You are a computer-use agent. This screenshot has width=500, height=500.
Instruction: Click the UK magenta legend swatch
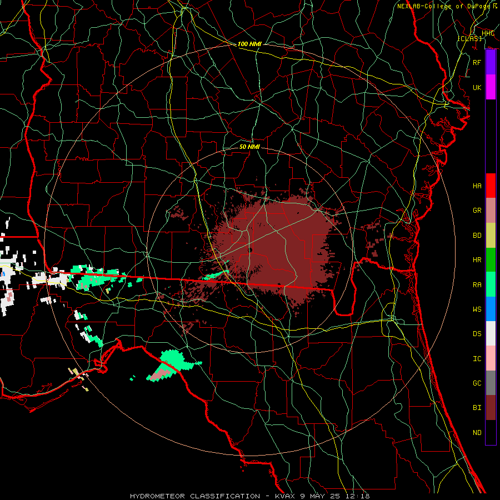[491, 87]
